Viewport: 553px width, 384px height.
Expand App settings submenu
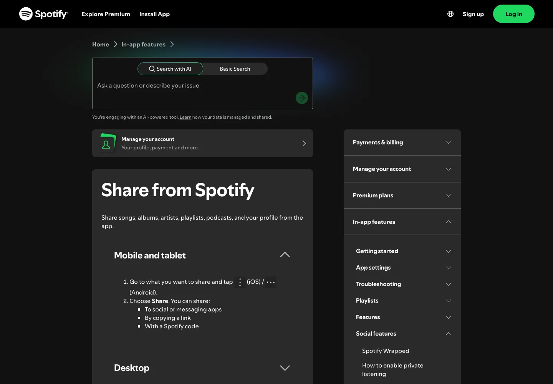404,268
